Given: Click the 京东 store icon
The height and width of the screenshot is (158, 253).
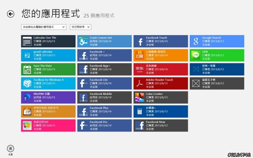Looking at the screenshot, I should 140,70.
